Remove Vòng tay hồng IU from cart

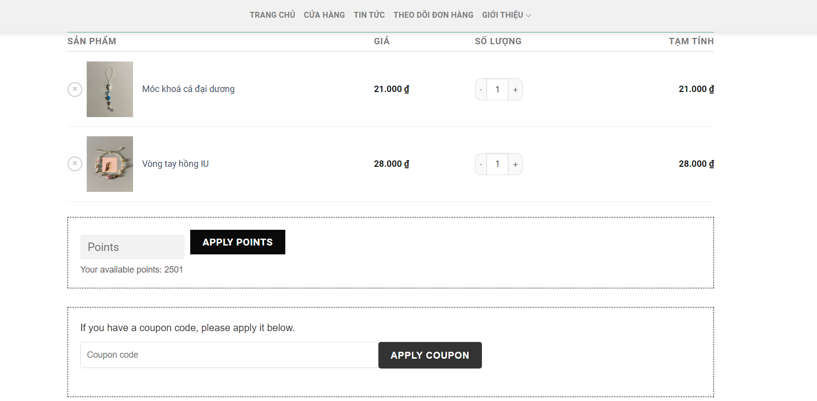tap(75, 164)
